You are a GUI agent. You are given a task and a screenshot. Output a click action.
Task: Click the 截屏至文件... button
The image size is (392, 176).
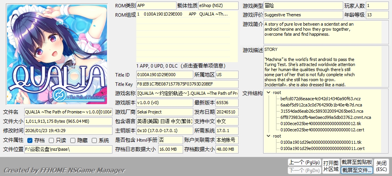[356, 170]
